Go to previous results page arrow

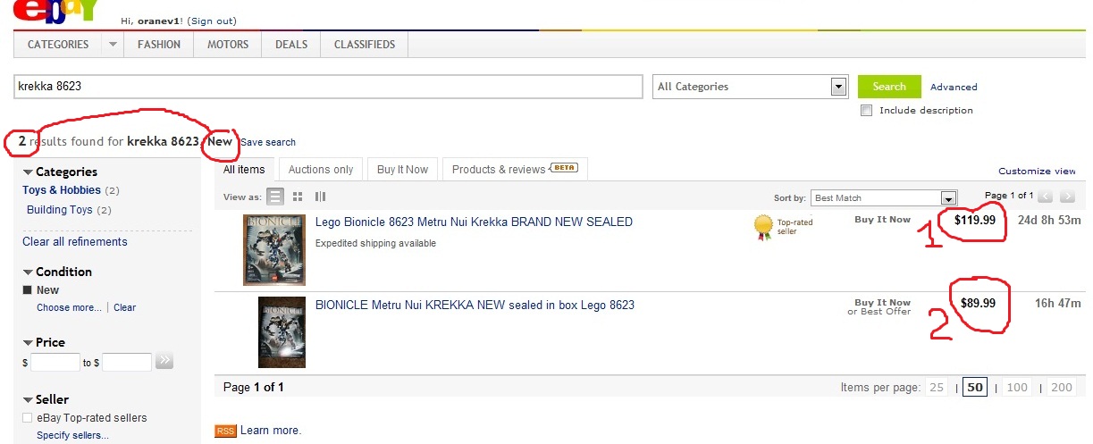coord(1045,197)
